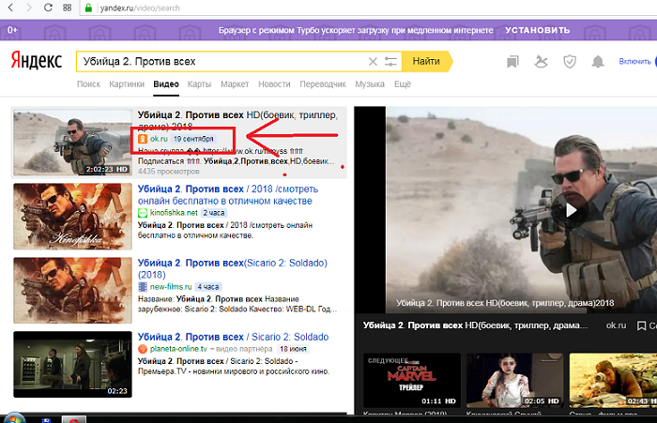Viewport: 657px width, 423px height.
Task: Go forward with the browser forward arrow
Action: [x=28, y=8]
